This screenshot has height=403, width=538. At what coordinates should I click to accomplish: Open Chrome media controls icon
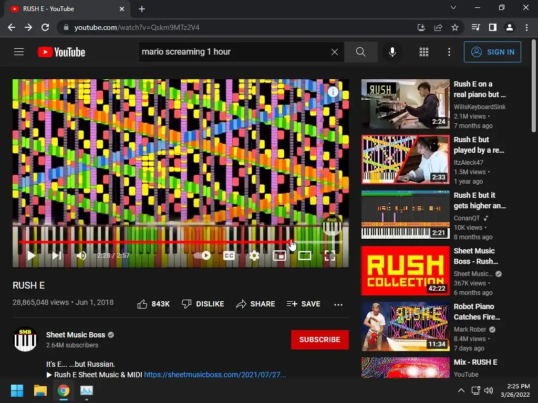[475, 27]
